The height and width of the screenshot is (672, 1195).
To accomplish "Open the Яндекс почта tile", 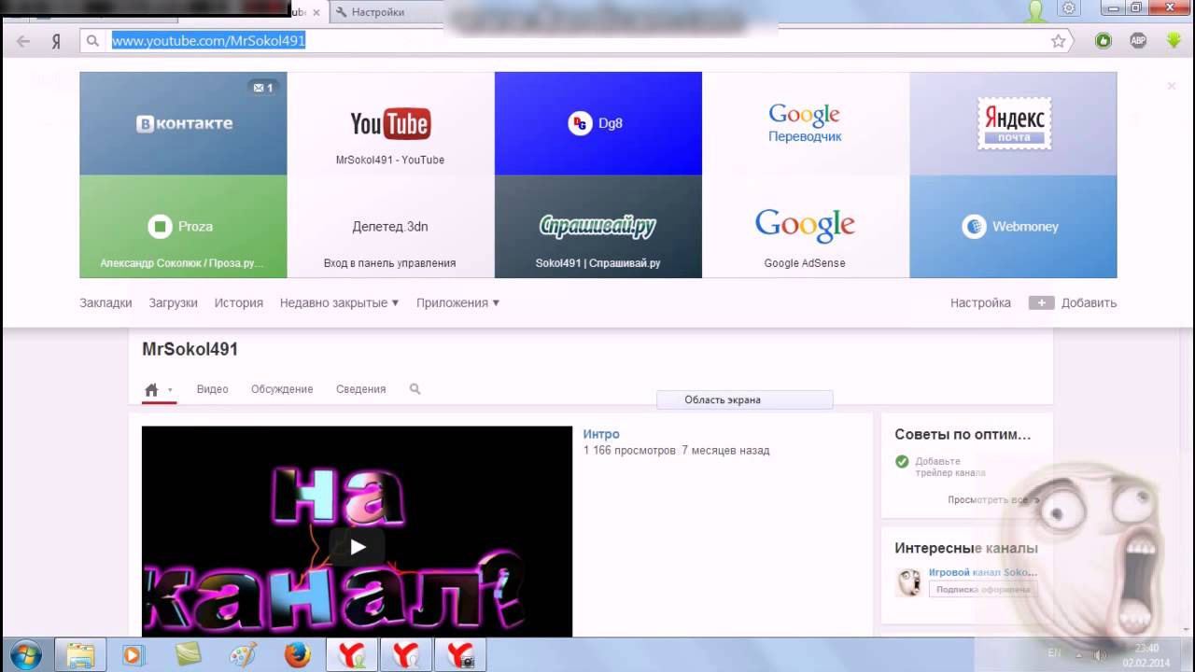I will click(1013, 123).
